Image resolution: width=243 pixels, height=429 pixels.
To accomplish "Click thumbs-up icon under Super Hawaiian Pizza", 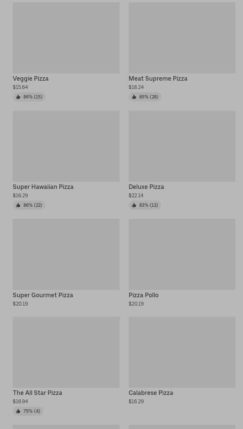I will pos(18,205).
